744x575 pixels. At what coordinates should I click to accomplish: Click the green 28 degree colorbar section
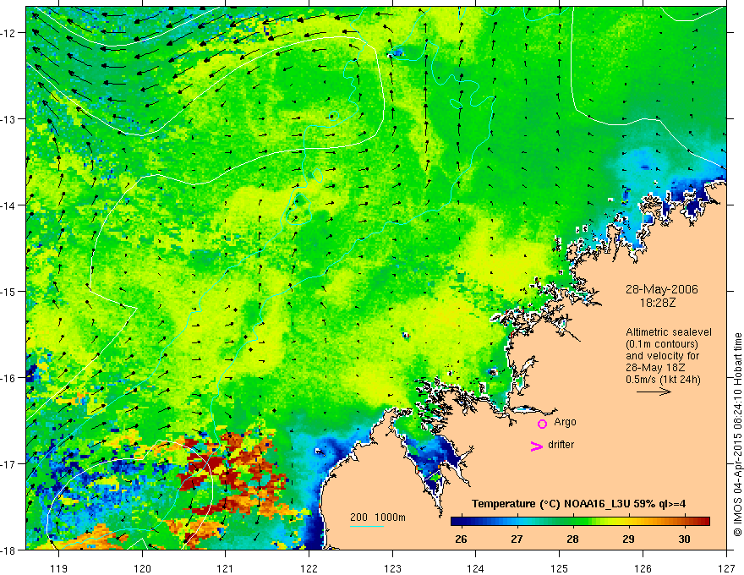(573, 522)
